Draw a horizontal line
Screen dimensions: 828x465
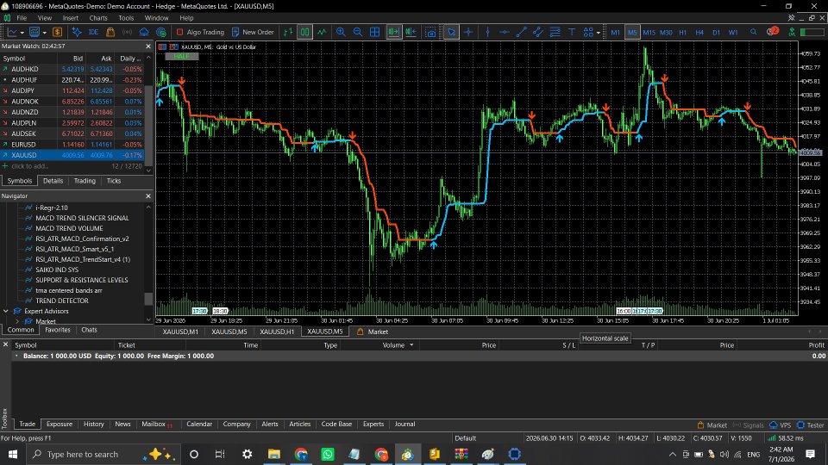click(505, 32)
